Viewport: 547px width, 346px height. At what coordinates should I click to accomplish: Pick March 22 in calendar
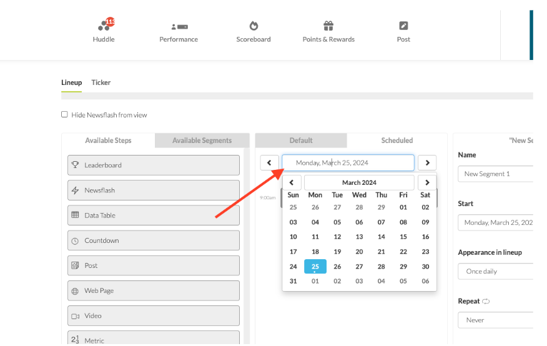tap(403, 252)
